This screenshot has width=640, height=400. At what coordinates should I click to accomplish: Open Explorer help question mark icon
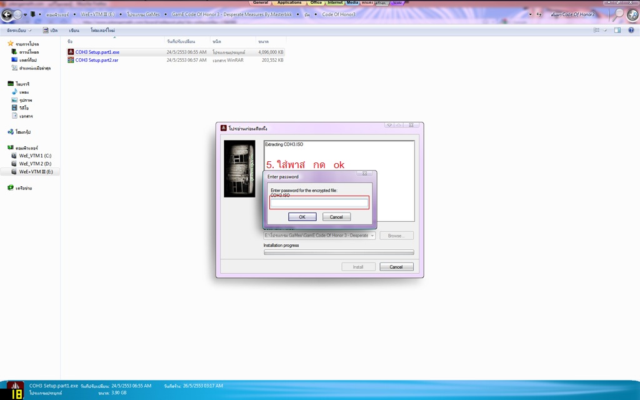(x=631, y=30)
